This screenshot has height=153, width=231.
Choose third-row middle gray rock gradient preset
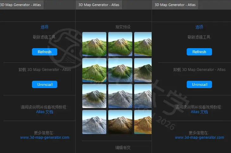click(120, 96)
